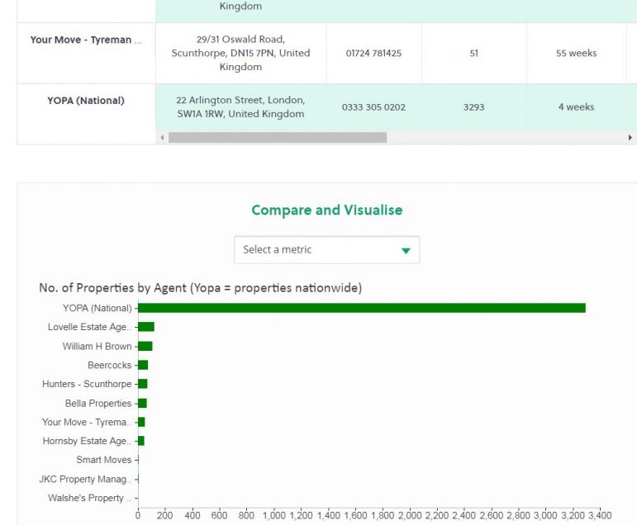The image size is (637, 525).
Task: Click the 'Compare and Visualise' heading
Action: click(x=326, y=210)
